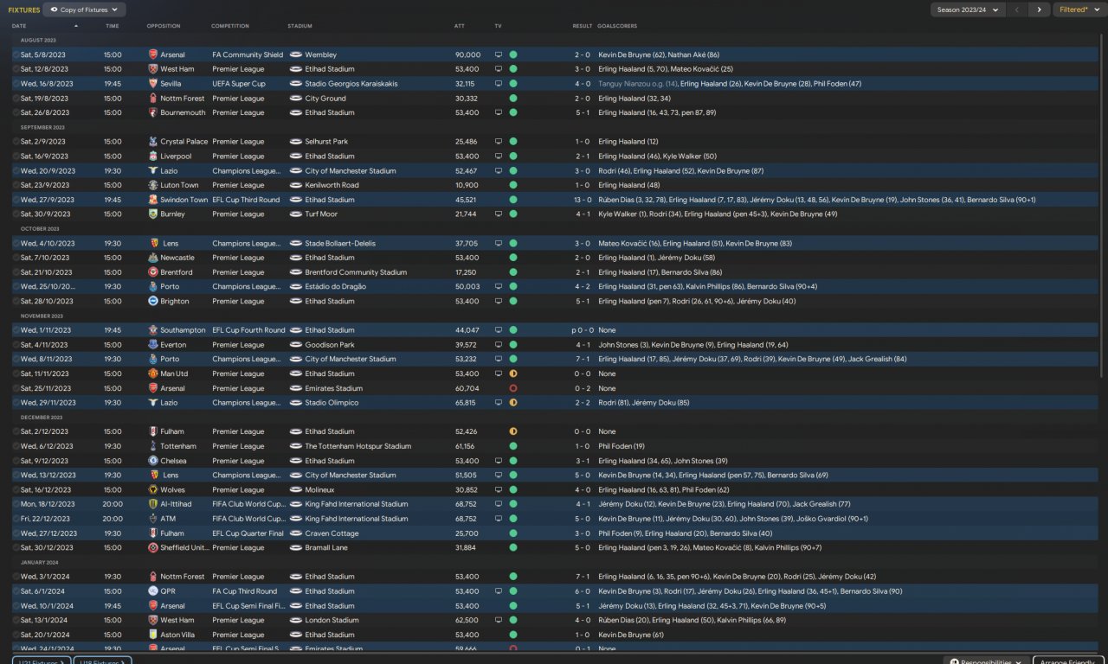Click the Al-Ittihad club crest
Image resolution: width=1108 pixels, height=664 pixels.
tap(153, 504)
